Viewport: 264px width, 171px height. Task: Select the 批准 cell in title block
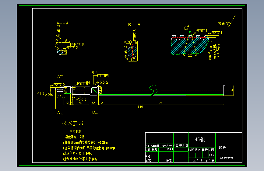[x=169, y=161]
